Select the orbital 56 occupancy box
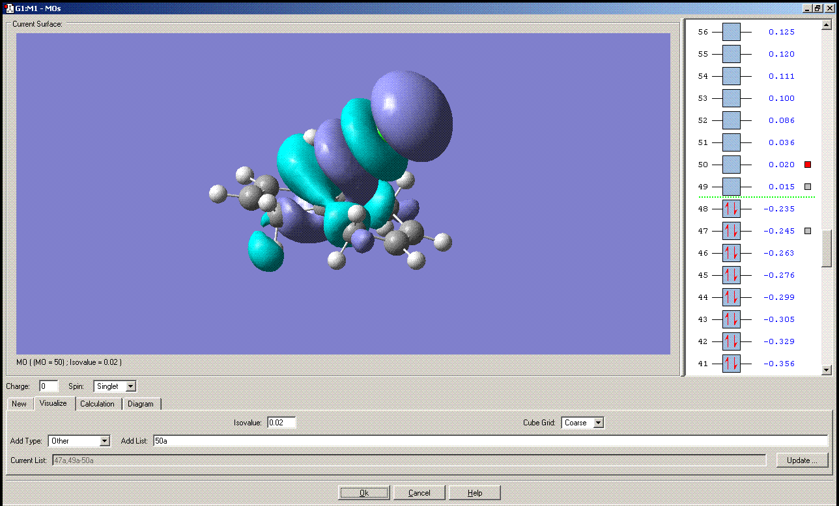Screen dimensions: 839x506 732,32
